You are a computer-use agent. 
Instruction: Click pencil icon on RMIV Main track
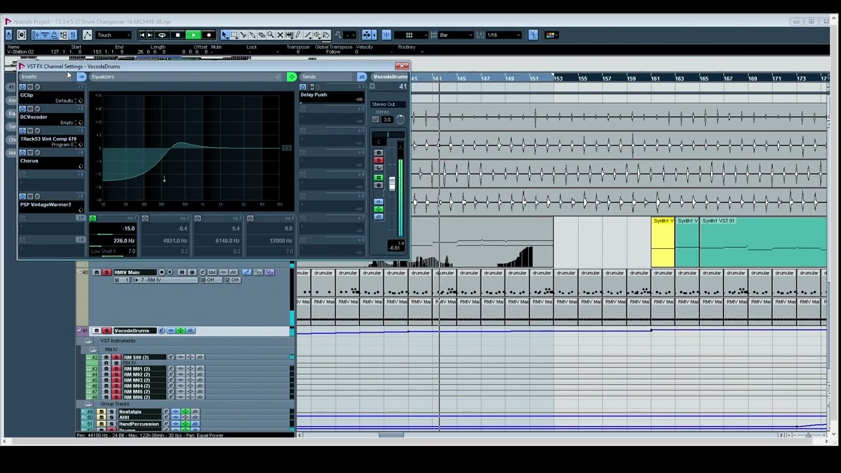coord(246,272)
